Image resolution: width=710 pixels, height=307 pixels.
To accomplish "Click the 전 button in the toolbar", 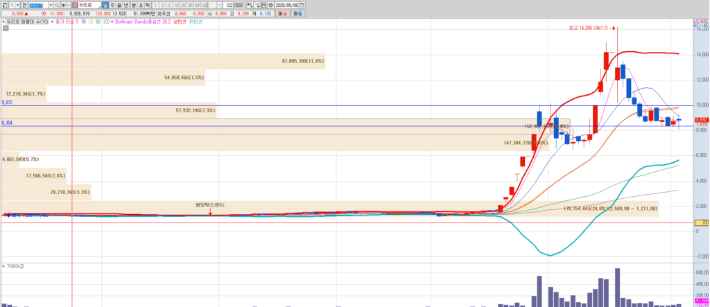I will pos(24,5).
